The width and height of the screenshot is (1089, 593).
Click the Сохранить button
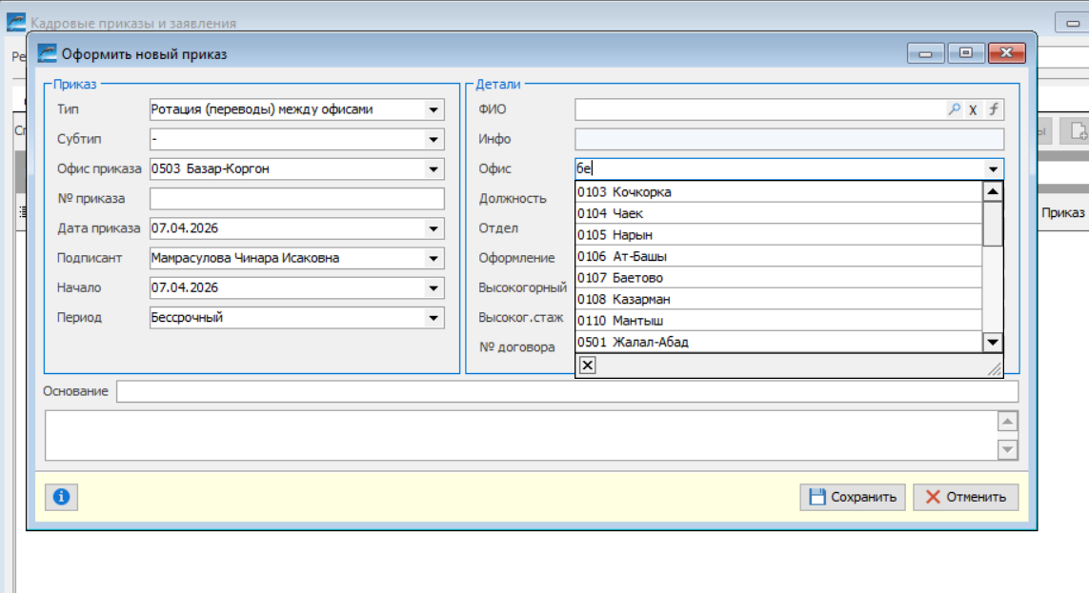(853, 497)
